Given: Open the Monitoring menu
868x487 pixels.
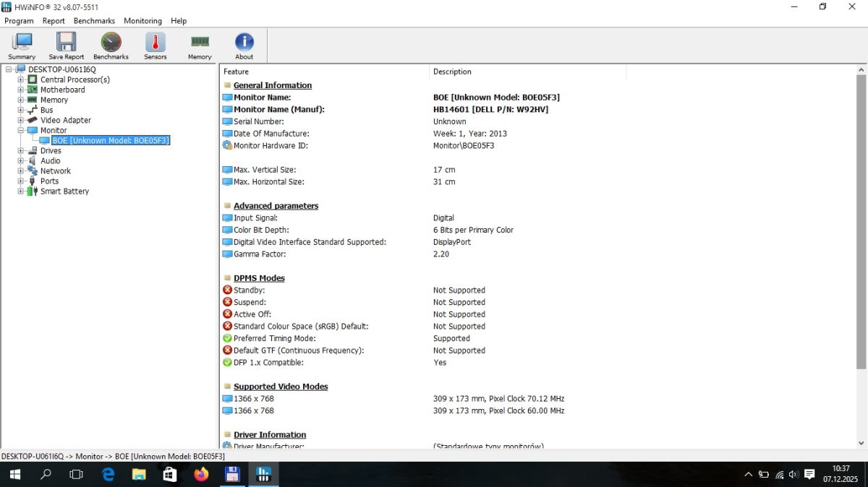Looking at the screenshot, I should click(142, 21).
